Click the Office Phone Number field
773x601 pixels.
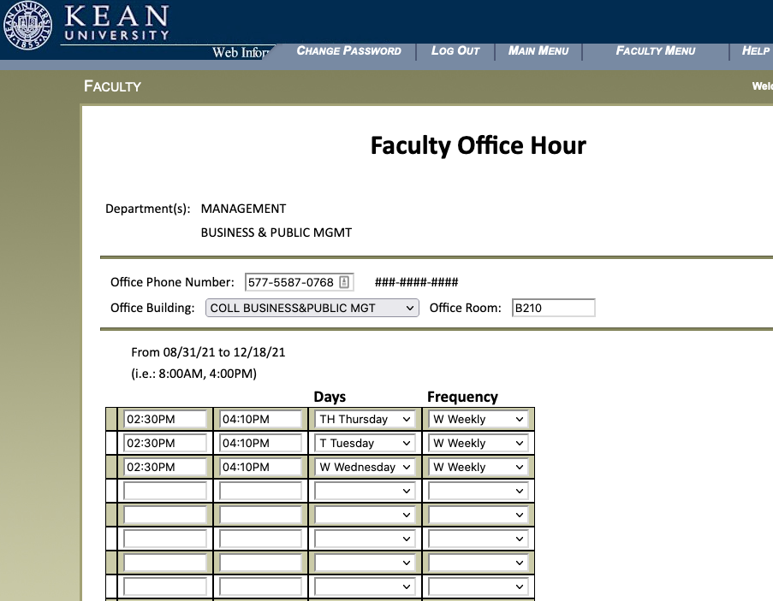[x=299, y=282]
